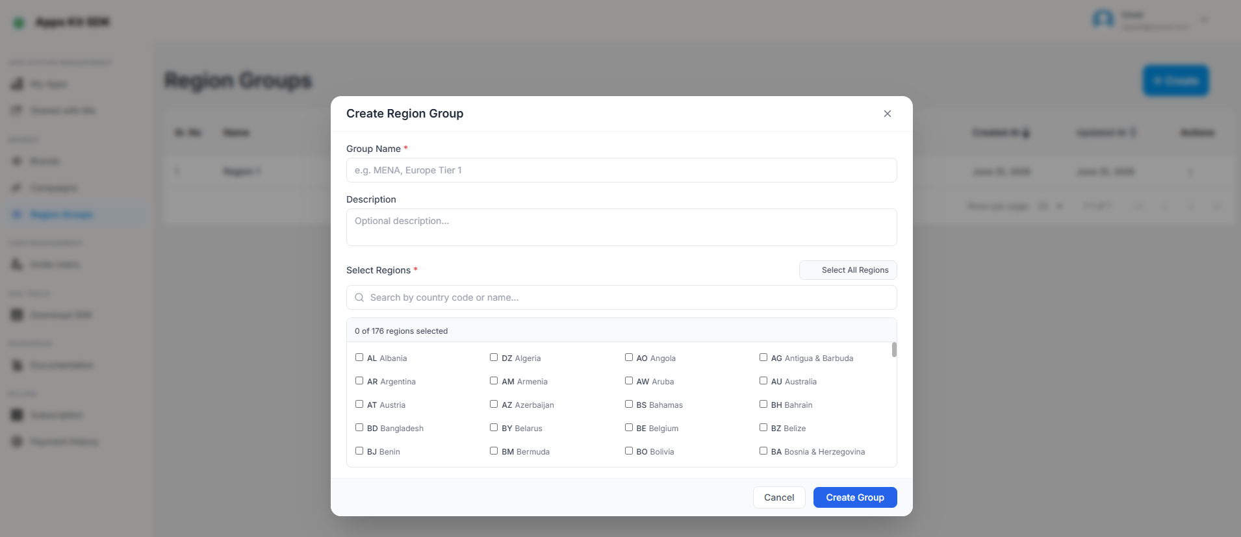Enable the BS Bahamas checkbox
Screen dimensions: 1241x537
(629, 404)
